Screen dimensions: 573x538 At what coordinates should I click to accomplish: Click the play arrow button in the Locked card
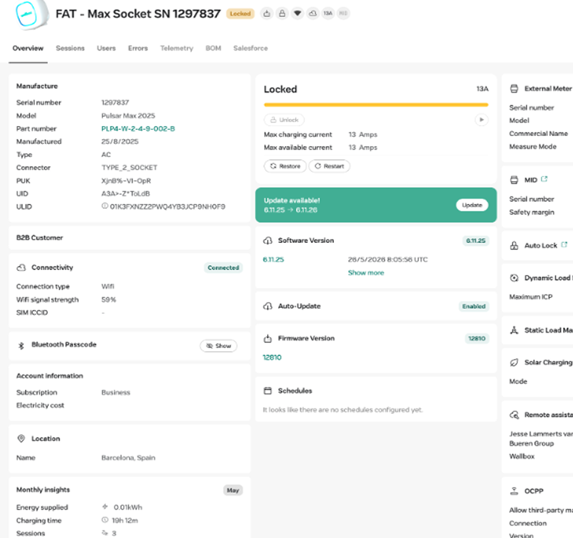(481, 120)
